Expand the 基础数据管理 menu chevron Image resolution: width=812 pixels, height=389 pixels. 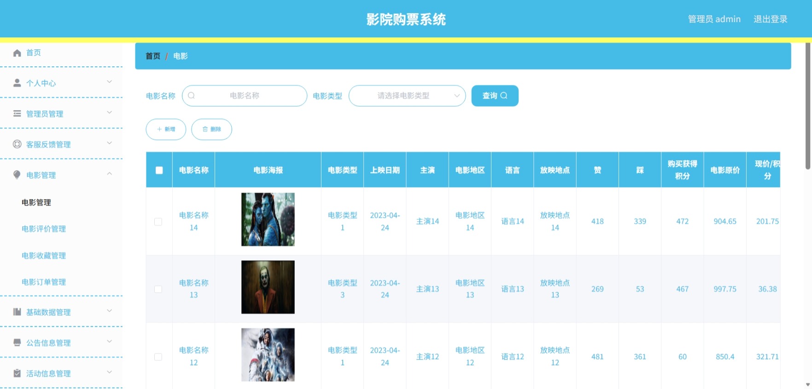pyautogui.click(x=110, y=311)
